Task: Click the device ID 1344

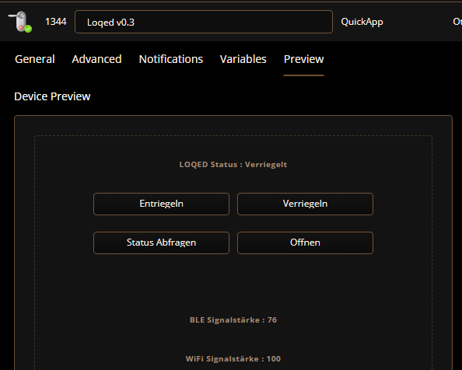Action: point(56,22)
